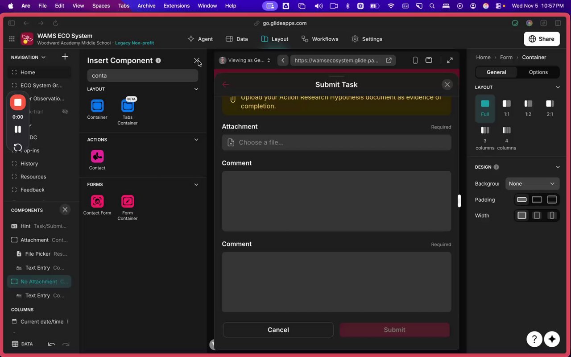Open the AI sparkle assistant button
571x357 pixels.
click(552, 339)
